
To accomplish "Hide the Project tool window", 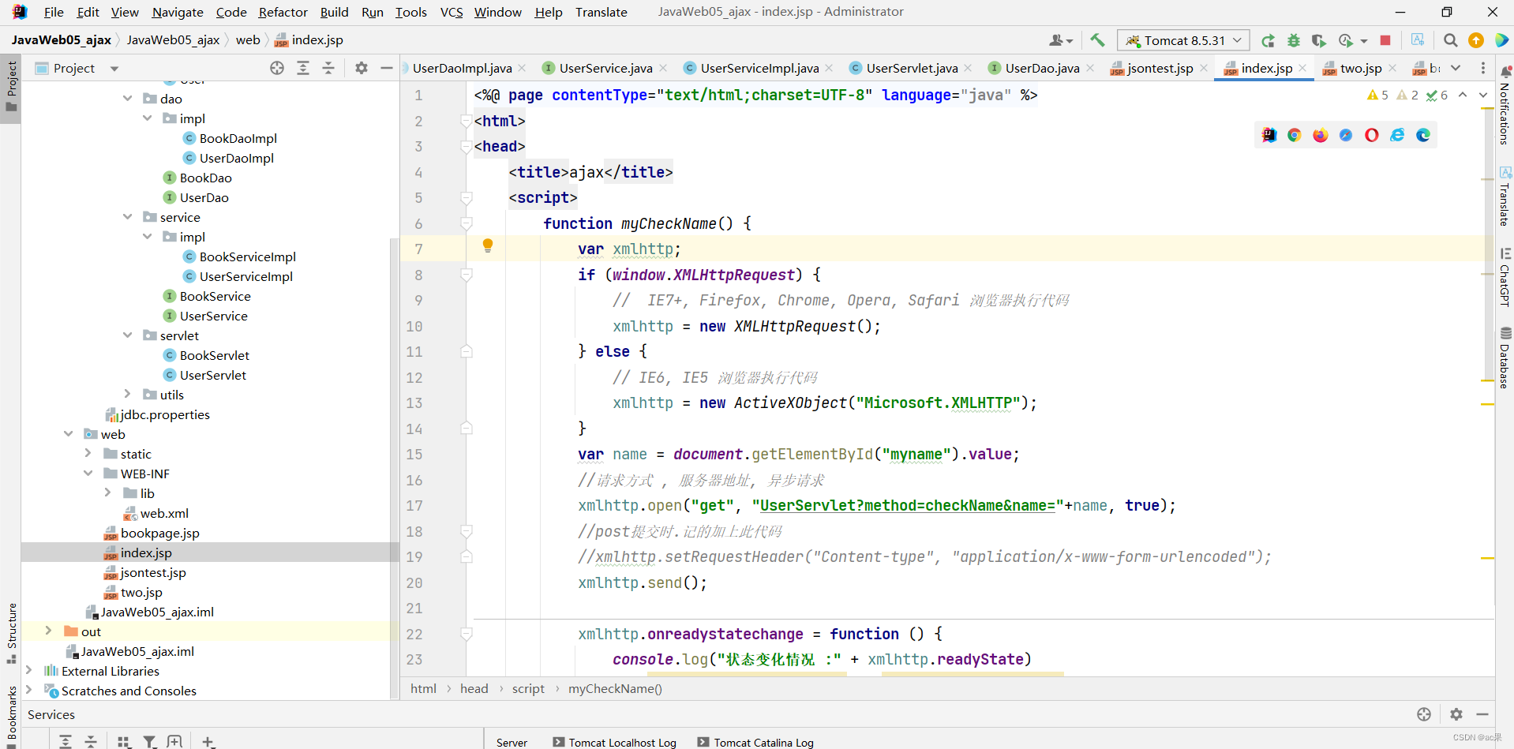I will [387, 68].
